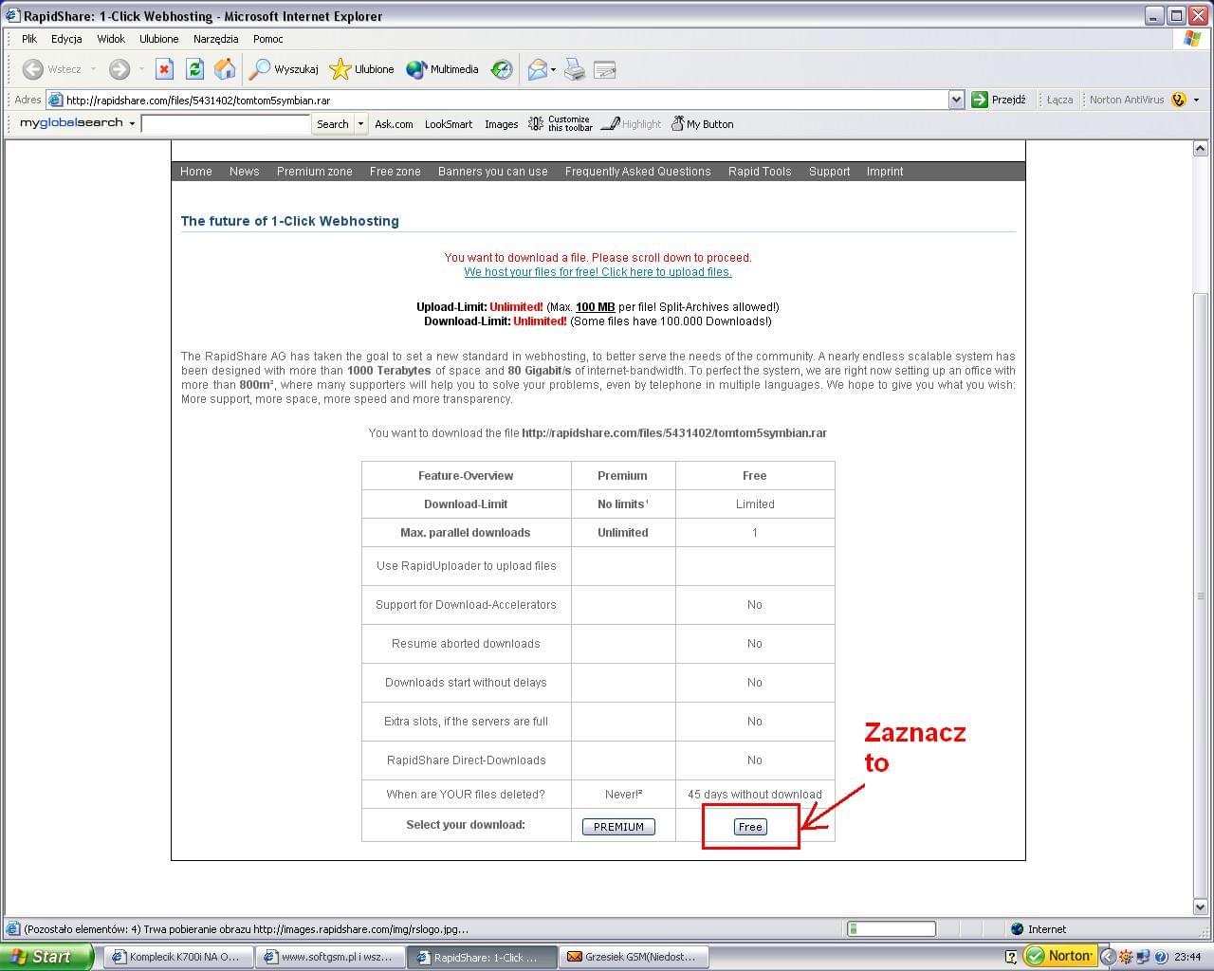This screenshot has height=971, width=1214.
Task: Click Norton tray button
Action: 1060,956
